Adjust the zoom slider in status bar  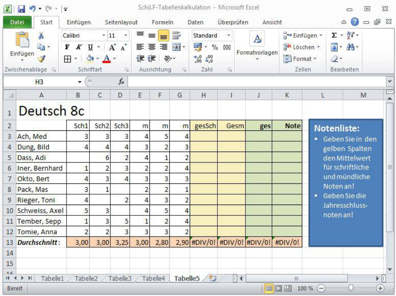(351, 288)
